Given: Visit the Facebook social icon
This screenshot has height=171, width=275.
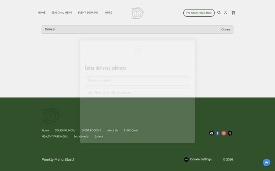Looking at the screenshot, I should (x=218, y=133).
